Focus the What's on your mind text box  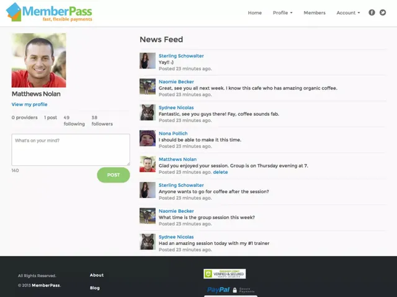tap(71, 150)
